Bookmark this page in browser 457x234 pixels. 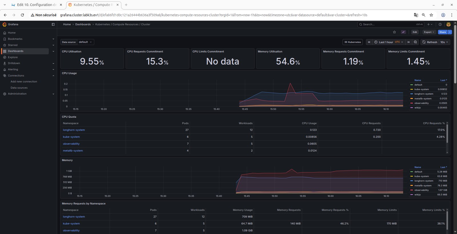pos(431,15)
